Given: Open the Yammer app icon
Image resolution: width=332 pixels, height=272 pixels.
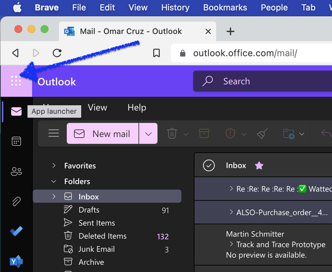Looking at the screenshot, I should click(16, 262).
